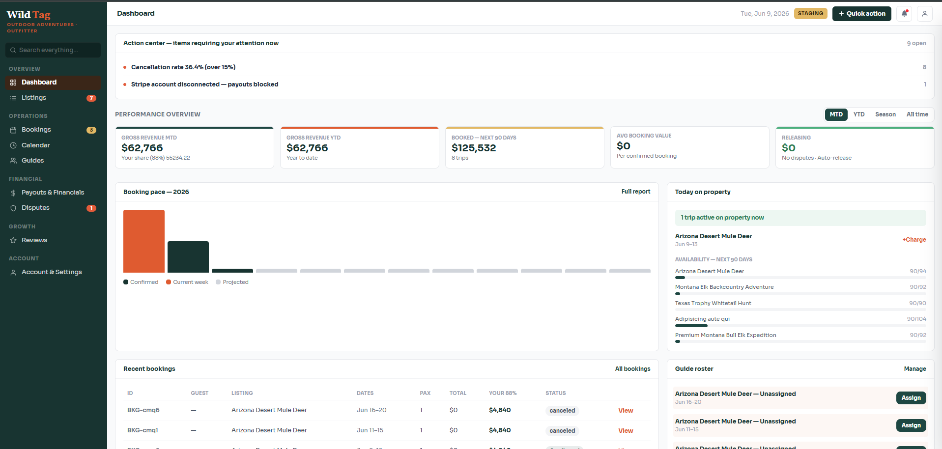Assign guide for Jun 16–20 trip
The width and height of the screenshot is (942, 449).
(x=911, y=398)
